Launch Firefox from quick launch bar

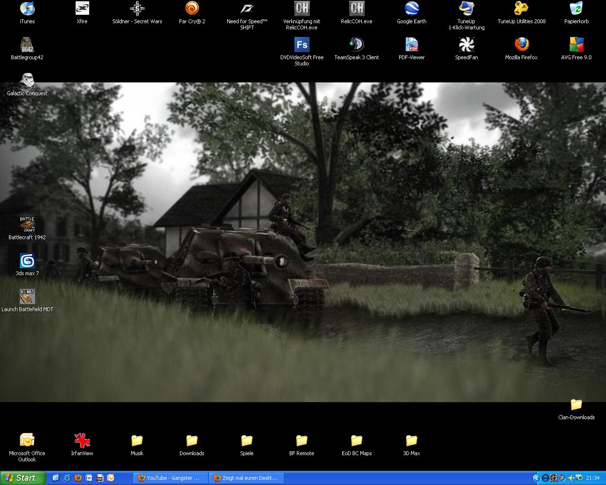[x=78, y=478]
